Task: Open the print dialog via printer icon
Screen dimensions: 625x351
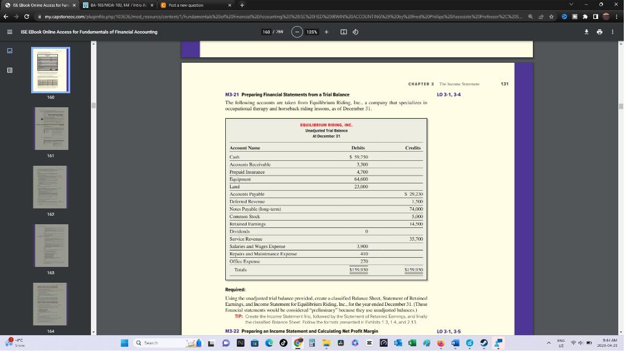Action: point(599,32)
